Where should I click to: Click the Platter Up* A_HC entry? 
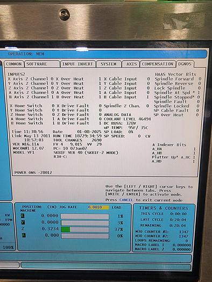click(174, 157)
